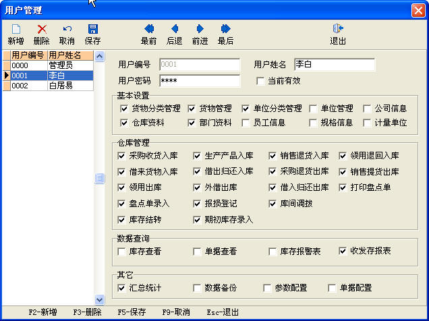Uncheck the 打印盘点单 checkbox

[343, 186]
